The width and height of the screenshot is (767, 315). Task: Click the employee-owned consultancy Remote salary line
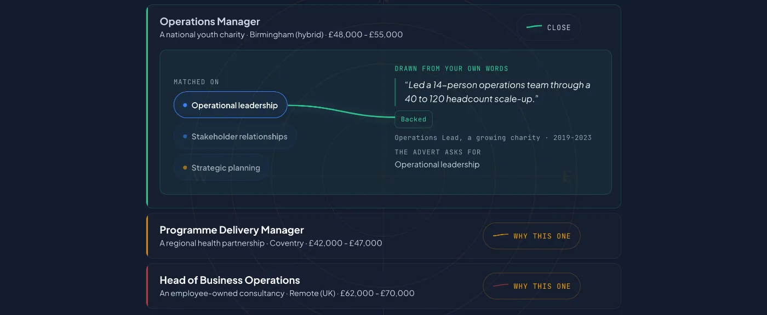287,293
